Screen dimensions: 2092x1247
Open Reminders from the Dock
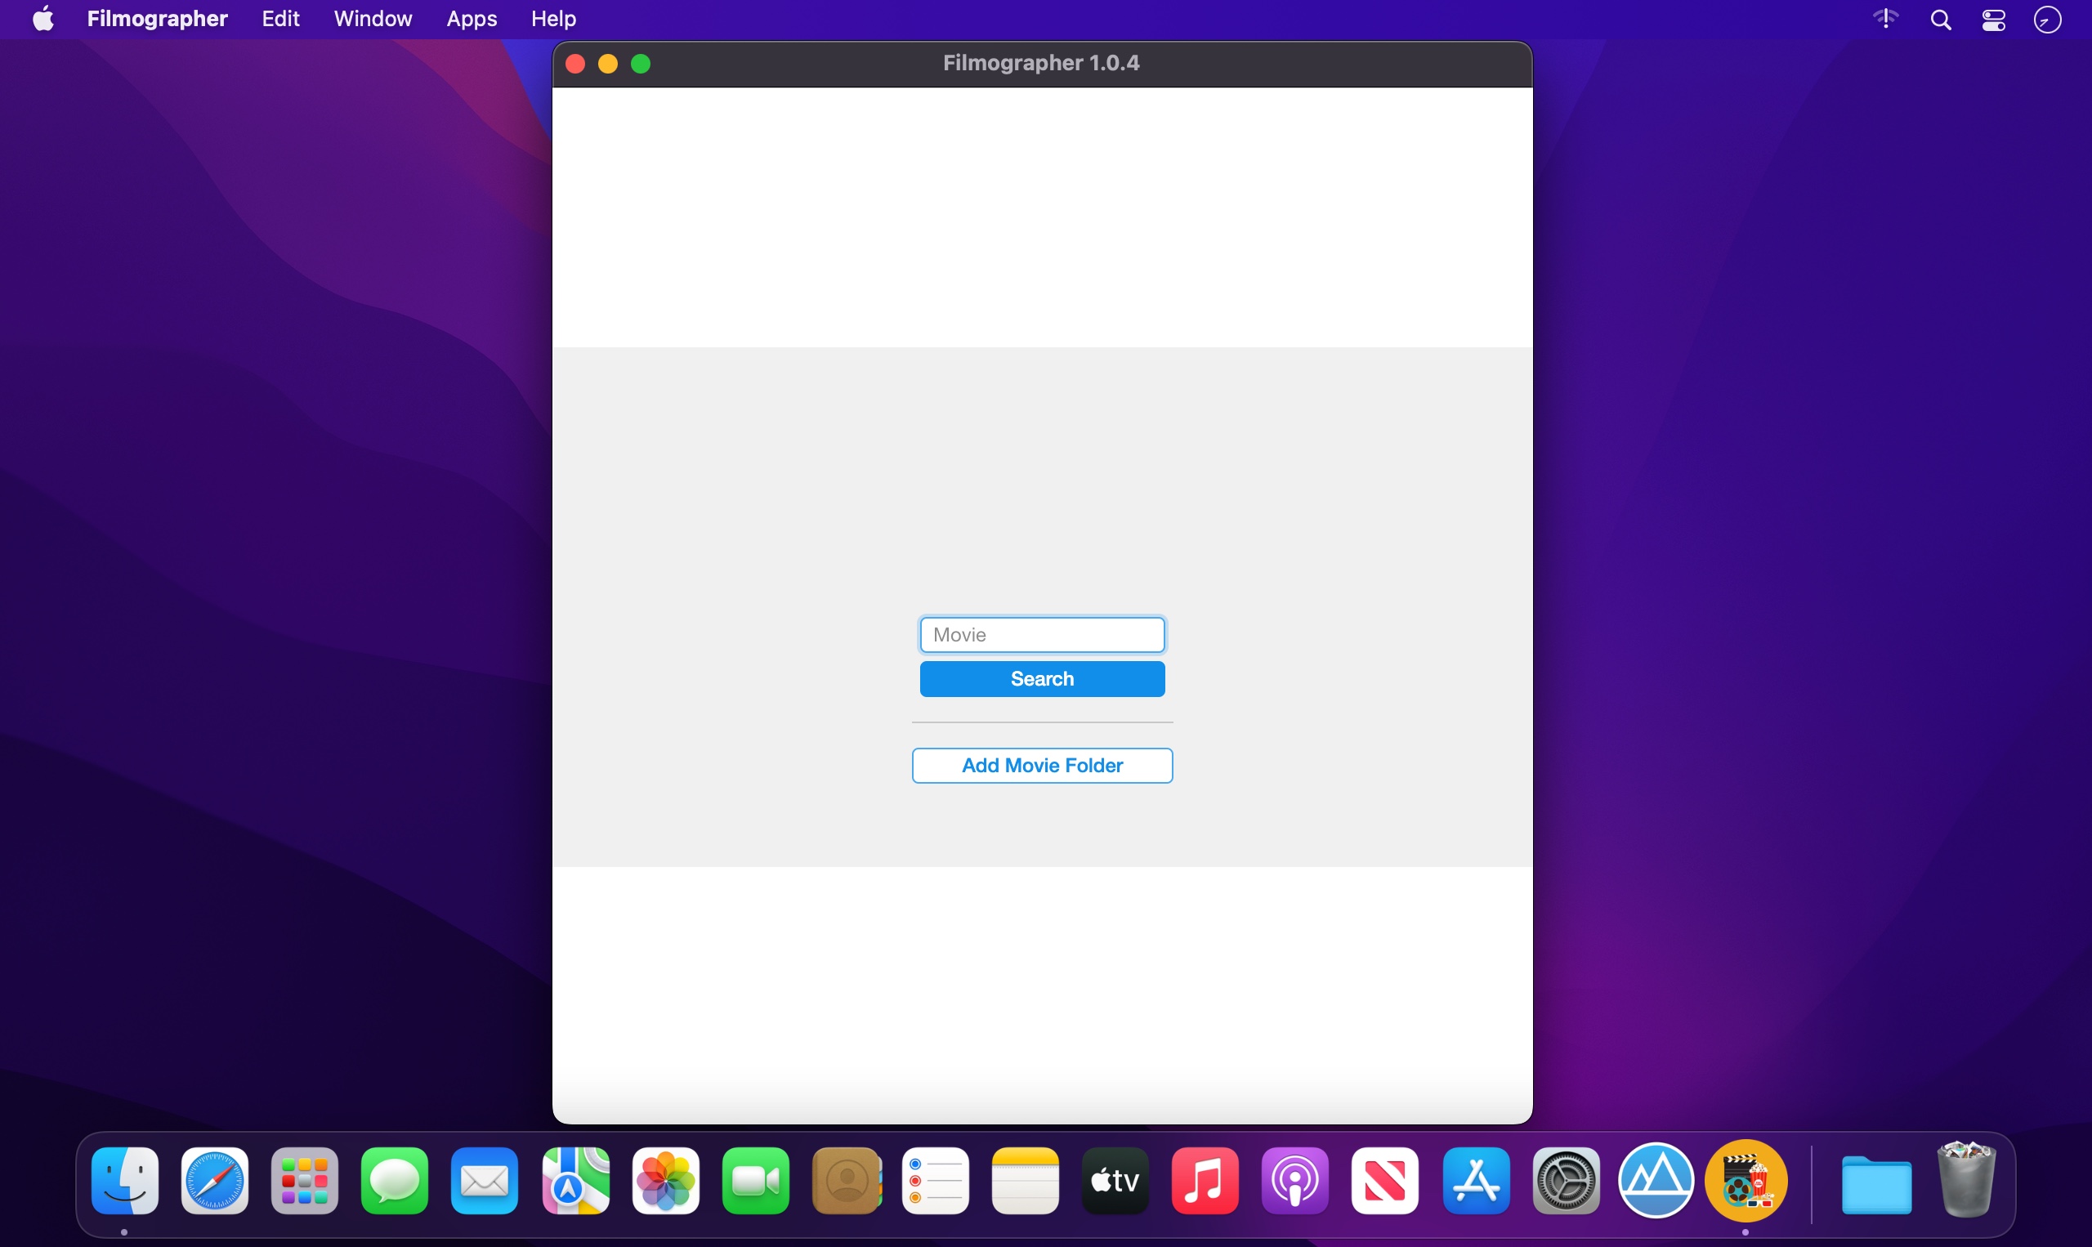tap(935, 1181)
